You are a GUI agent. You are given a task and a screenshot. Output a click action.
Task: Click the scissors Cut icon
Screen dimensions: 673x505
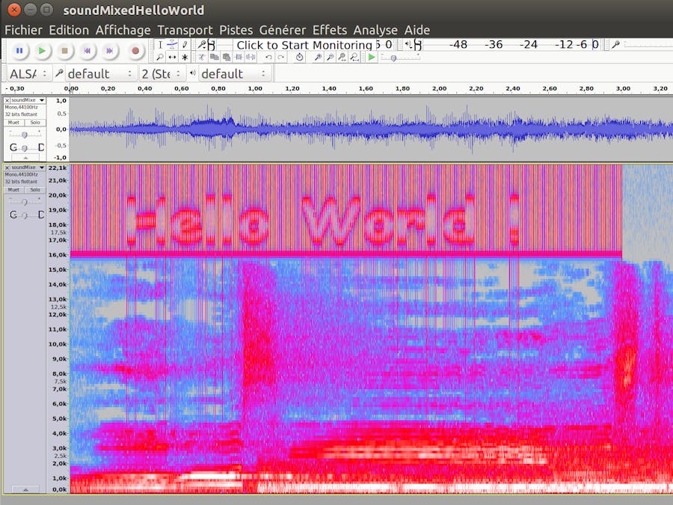coord(202,57)
